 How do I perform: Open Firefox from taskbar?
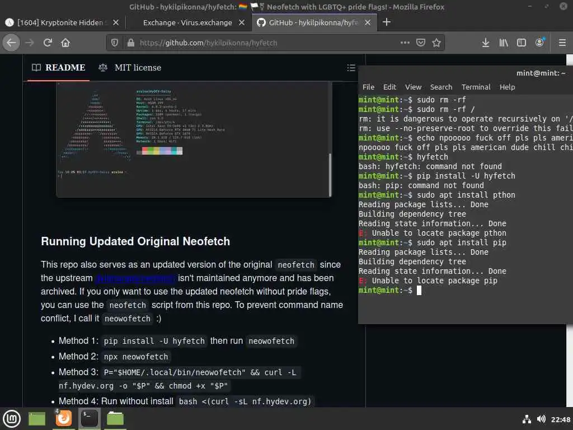63,418
